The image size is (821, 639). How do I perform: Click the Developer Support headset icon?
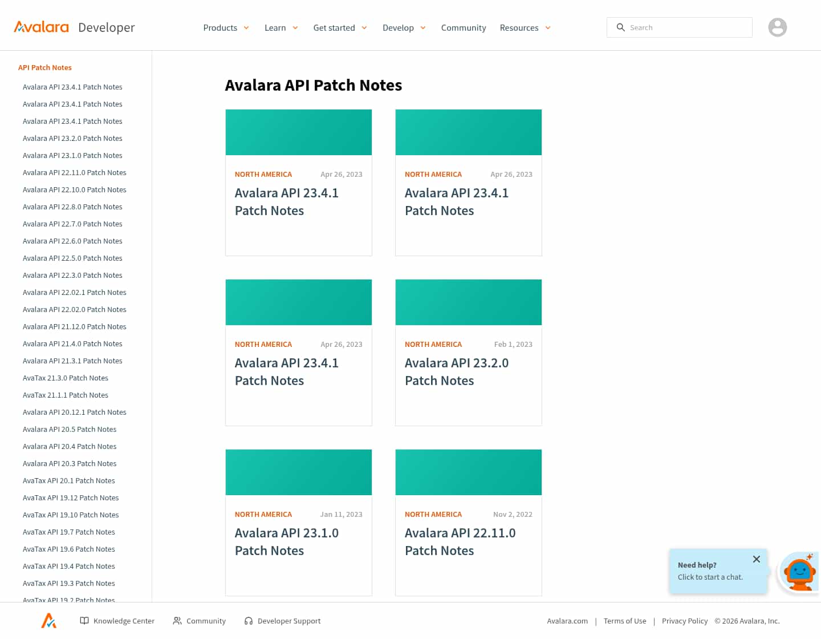click(249, 621)
